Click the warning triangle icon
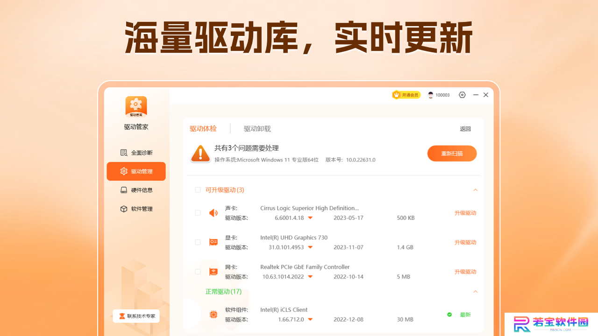This screenshot has width=598, height=336. (x=200, y=154)
